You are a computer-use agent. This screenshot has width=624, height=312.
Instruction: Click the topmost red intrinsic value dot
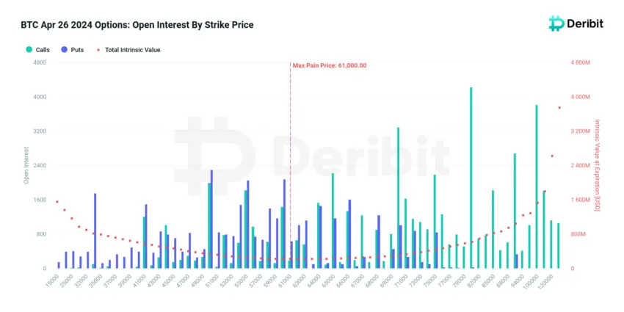tap(559, 107)
